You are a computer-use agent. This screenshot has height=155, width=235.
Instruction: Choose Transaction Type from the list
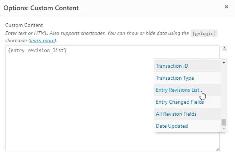point(175,78)
